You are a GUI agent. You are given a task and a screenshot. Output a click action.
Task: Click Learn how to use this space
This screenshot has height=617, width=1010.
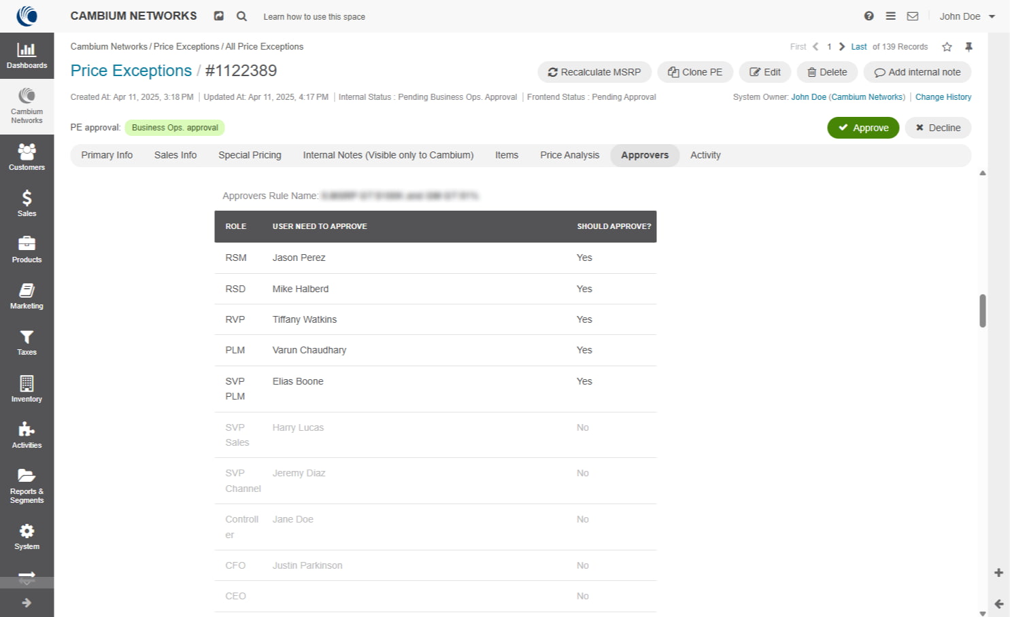click(314, 16)
